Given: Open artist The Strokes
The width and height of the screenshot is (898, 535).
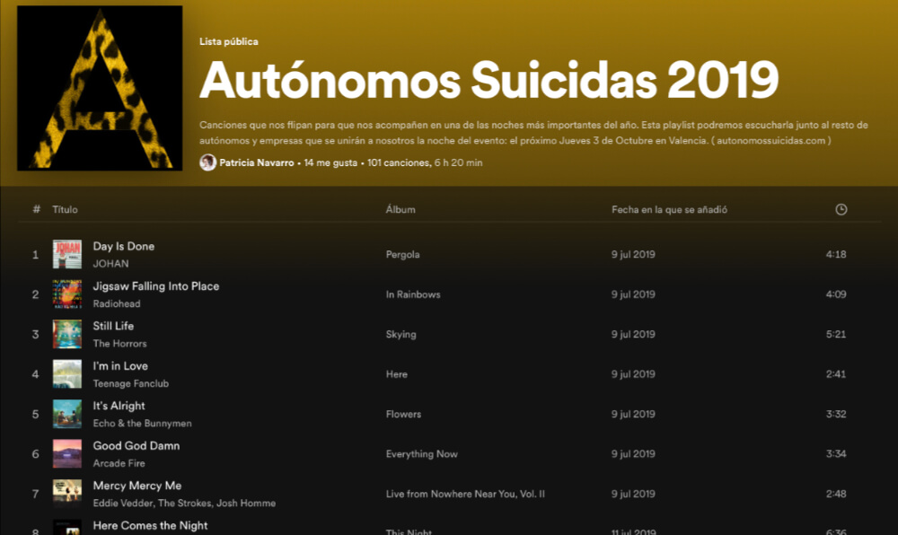Looking at the screenshot, I should [184, 503].
